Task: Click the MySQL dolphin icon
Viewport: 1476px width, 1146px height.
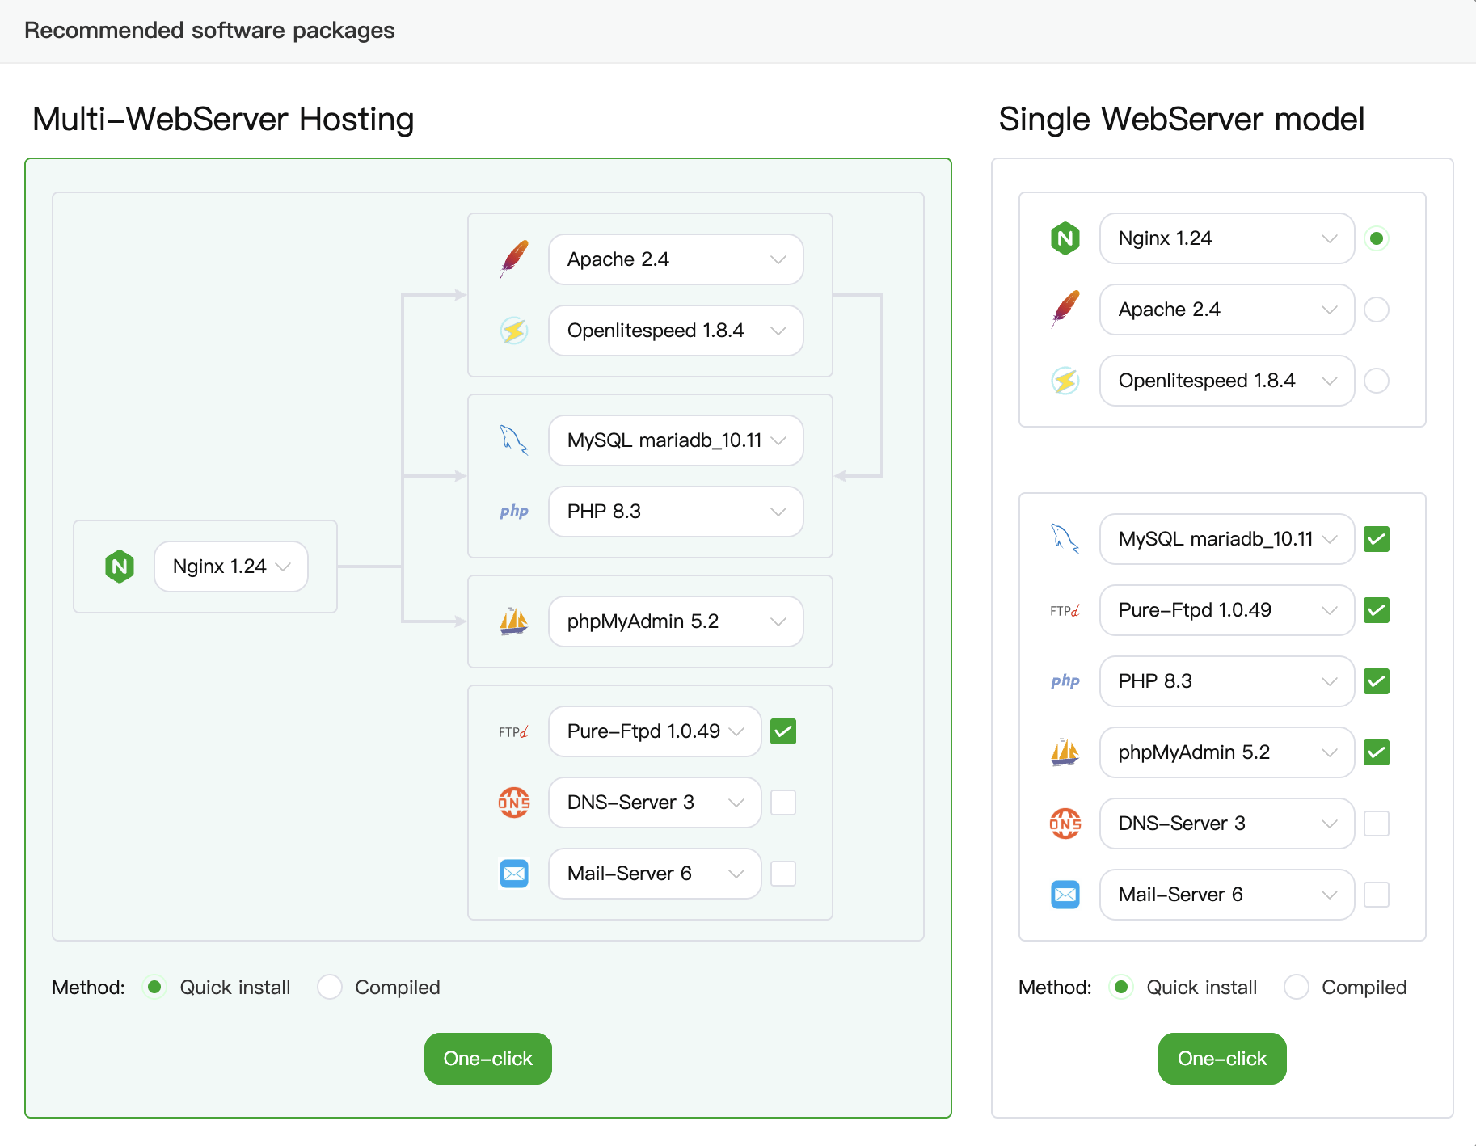Action: (514, 440)
